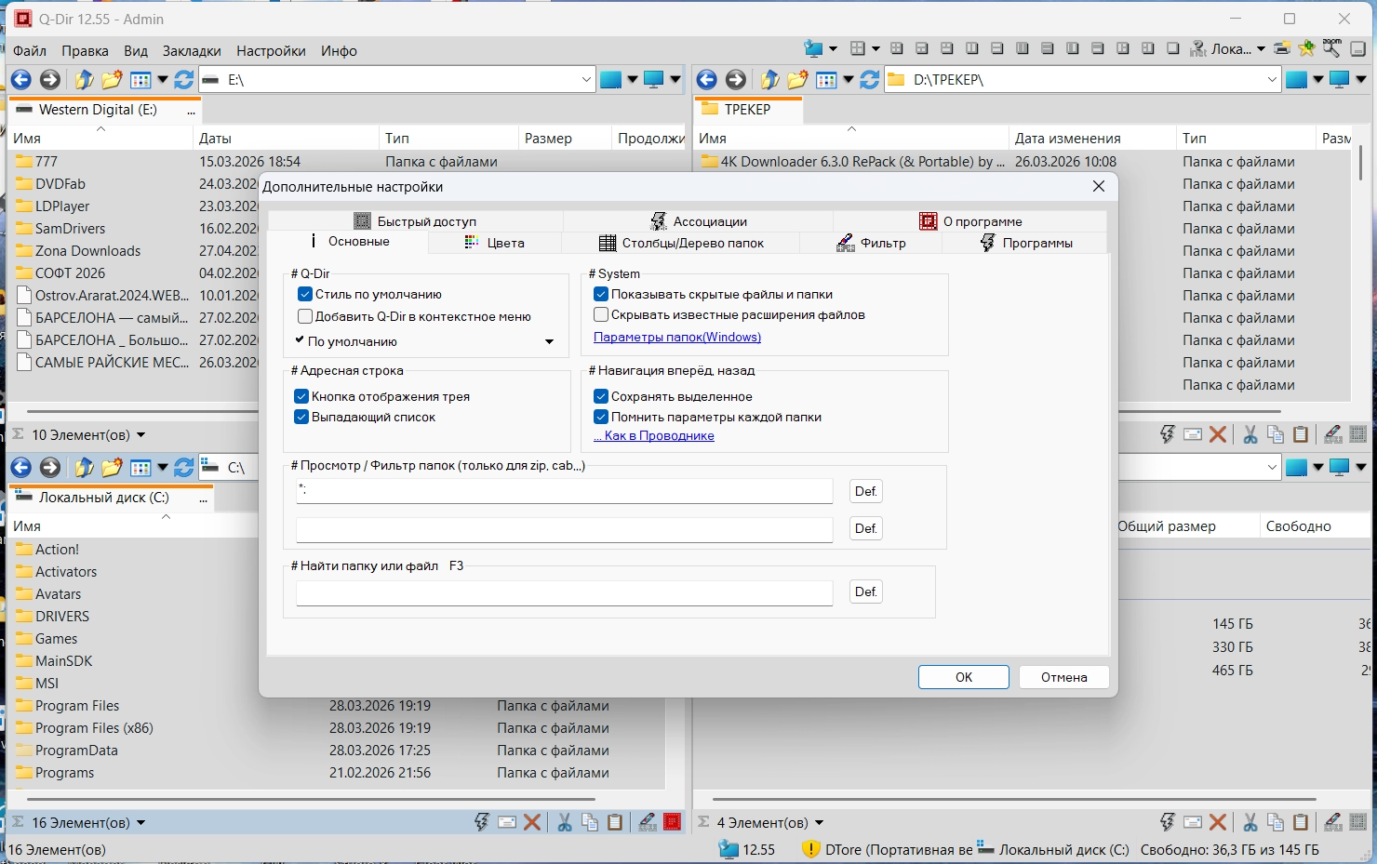Open view mode dropdown arrow in D:\ТРЕКЕР pane
The image size is (1377, 864).
(848, 80)
